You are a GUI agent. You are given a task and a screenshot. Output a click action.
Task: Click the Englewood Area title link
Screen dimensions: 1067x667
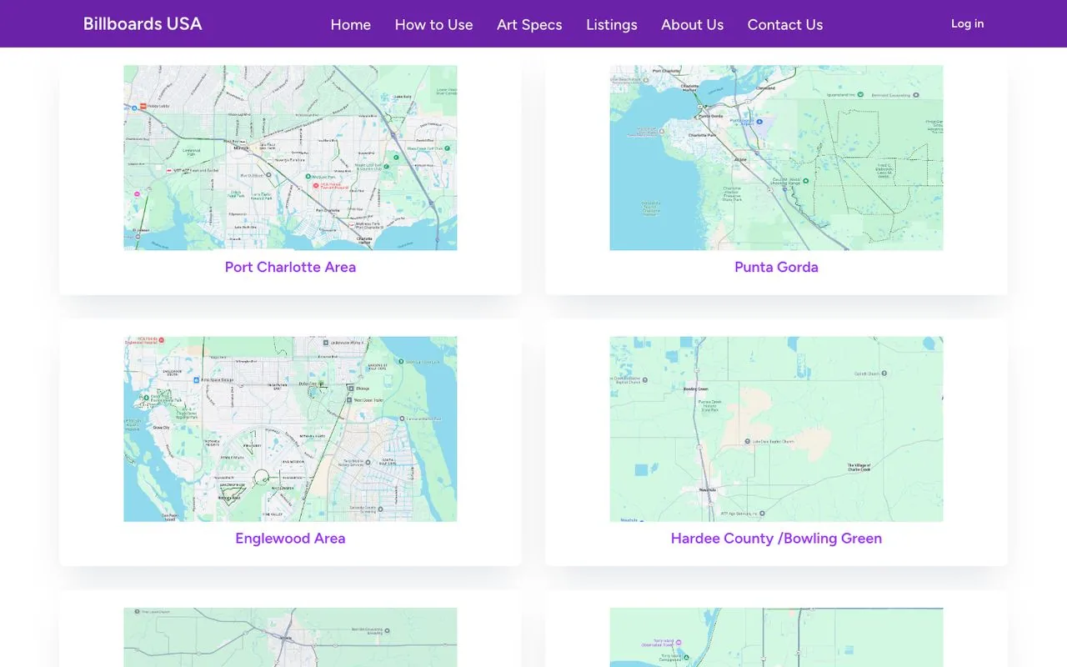point(290,539)
